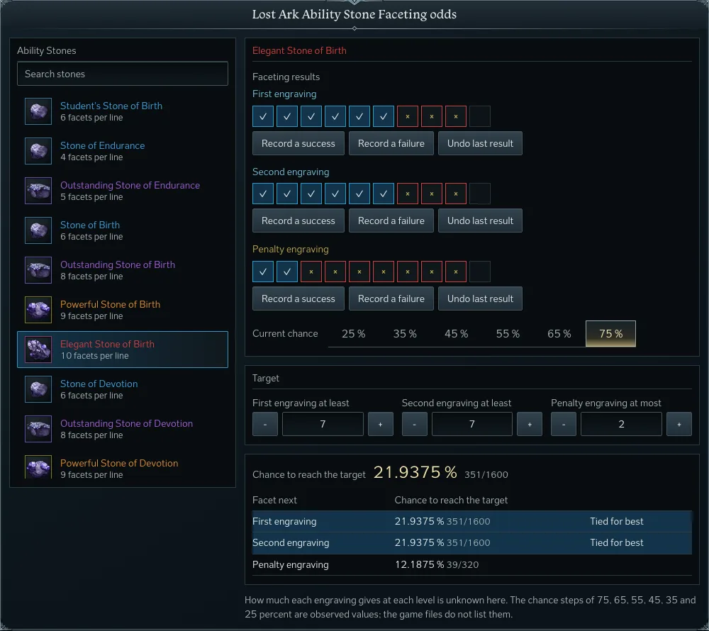The image size is (709, 631).
Task: Increase Second engraving at least value
Action: pos(530,424)
